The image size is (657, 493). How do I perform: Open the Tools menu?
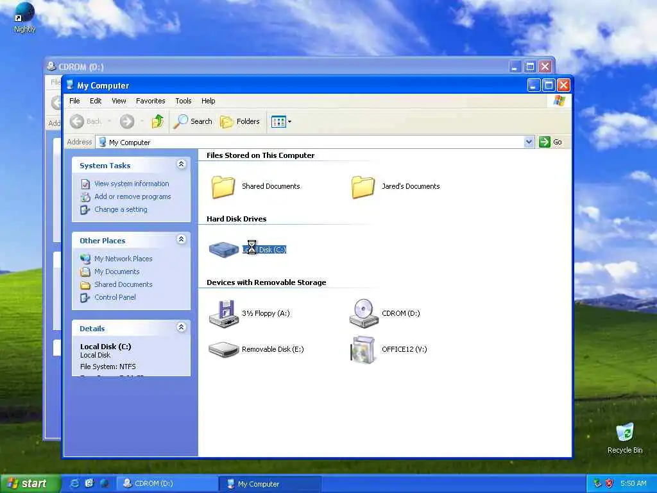point(183,101)
